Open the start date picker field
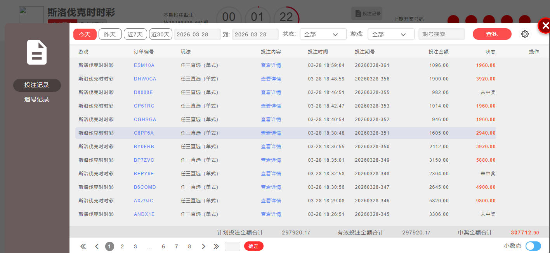Viewport: 550px width, 253px height. (x=197, y=34)
